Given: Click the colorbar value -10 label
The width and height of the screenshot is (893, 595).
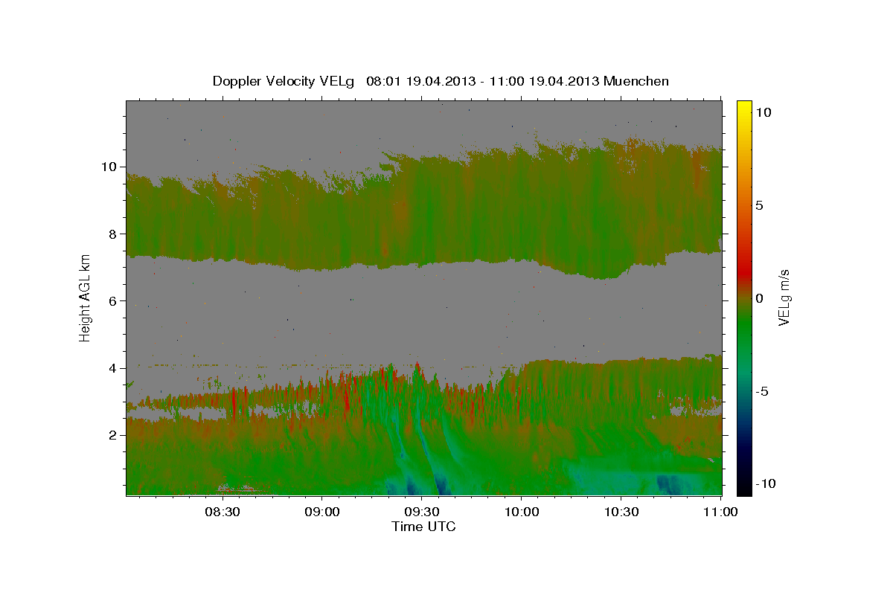Looking at the screenshot, I should (x=764, y=483).
